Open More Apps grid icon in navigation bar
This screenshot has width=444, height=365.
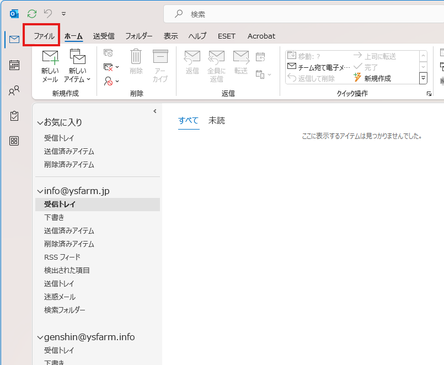(14, 141)
